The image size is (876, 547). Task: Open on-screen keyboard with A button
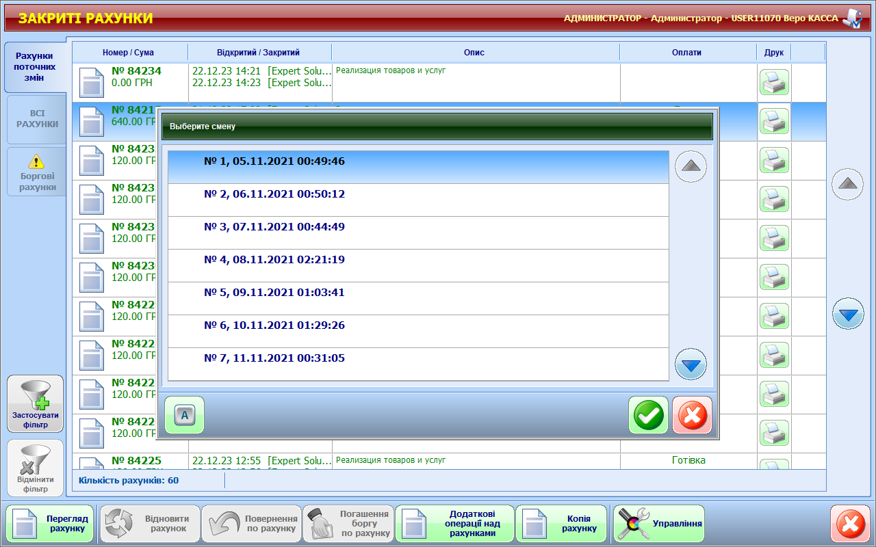(x=184, y=415)
